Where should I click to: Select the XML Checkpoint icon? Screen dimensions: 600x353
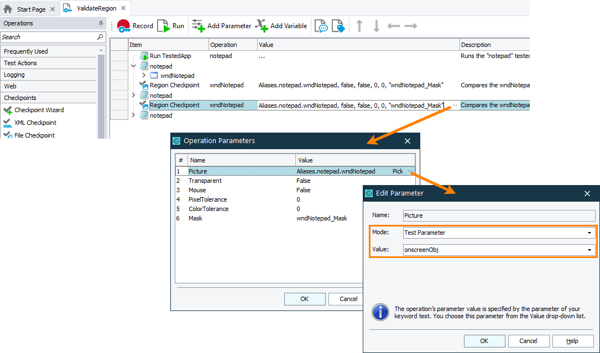(8, 123)
